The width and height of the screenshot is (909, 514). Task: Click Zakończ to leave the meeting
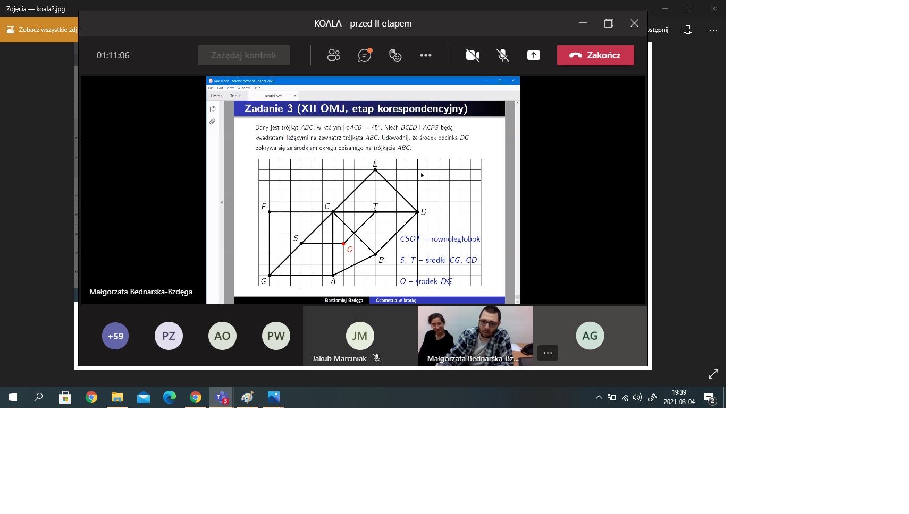595,55
